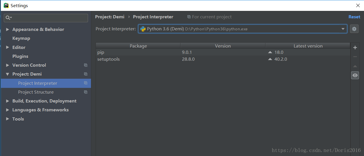Click the plus icon to install a package
The height and width of the screenshot is (156, 364).
[355, 48]
